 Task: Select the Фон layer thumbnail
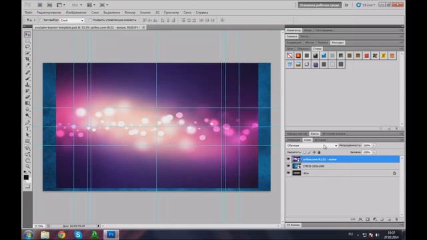pyautogui.click(x=296, y=173)
